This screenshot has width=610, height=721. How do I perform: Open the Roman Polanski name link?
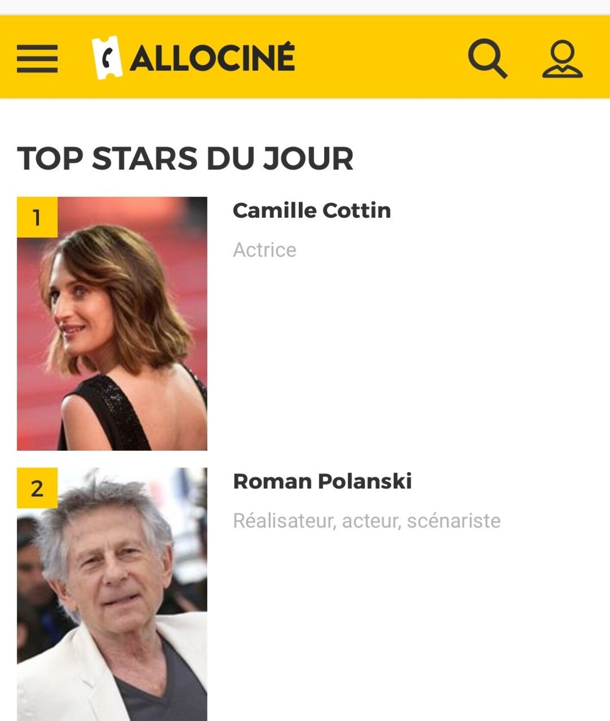(322, 481)
